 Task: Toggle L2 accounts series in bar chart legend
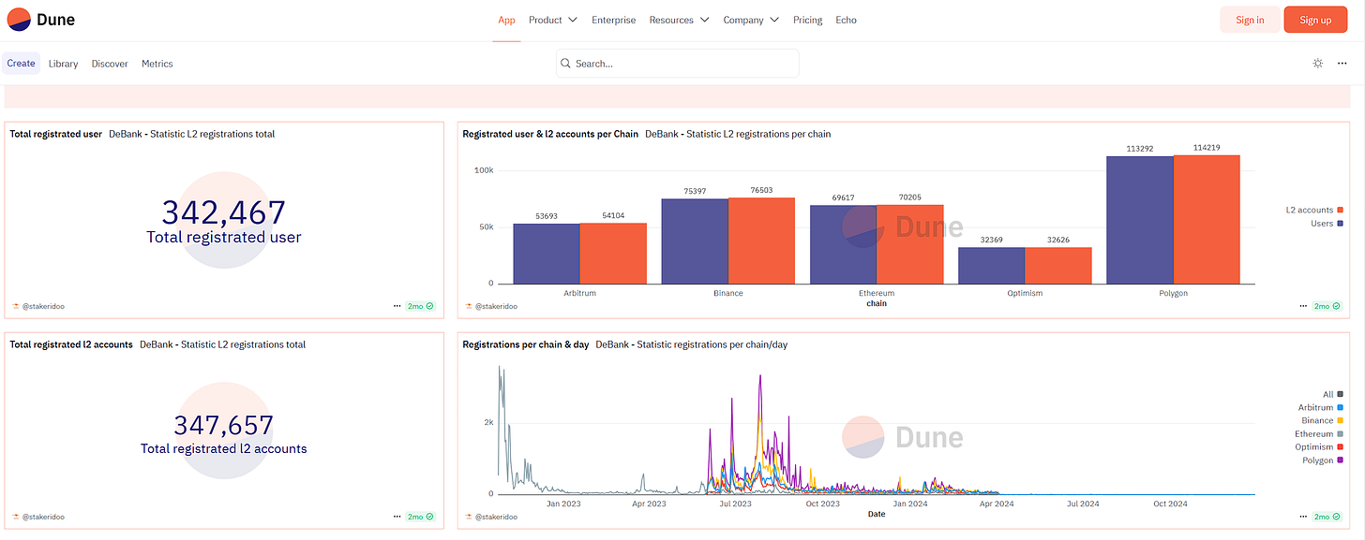1314,210
